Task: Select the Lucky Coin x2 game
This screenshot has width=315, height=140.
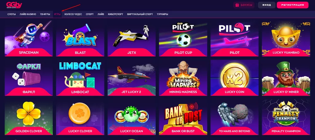Action: click(234, 78)
